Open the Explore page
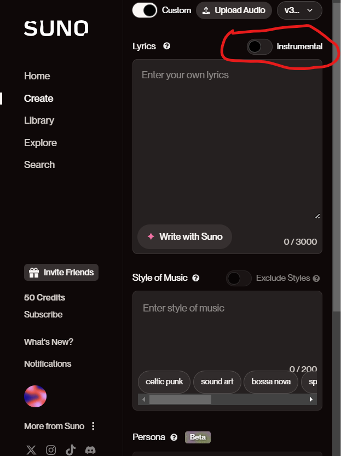Image resolution: width=341 pixels, height=456 pixels. [41, 143]
